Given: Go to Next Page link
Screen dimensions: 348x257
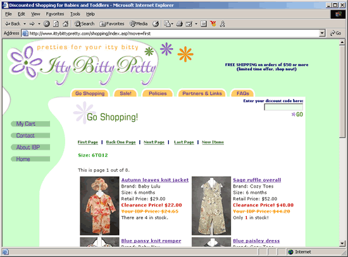Looking at the screenshot, I should (154, 142).
